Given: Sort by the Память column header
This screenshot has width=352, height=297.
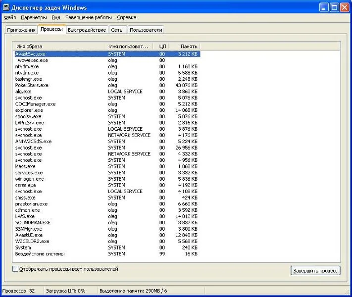Looking at the screenshot, I should [x=185, y=47].
